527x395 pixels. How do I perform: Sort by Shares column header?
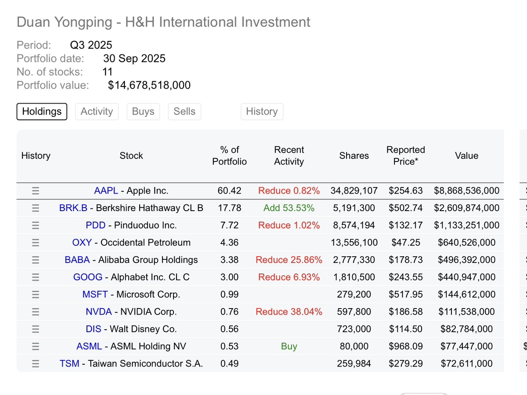point(354,156)
